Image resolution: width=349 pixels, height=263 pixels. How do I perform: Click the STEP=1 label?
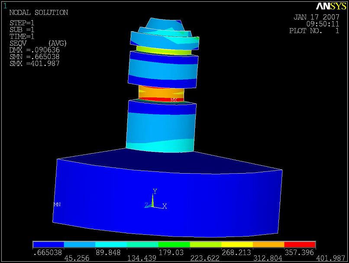tap(22, 23)
